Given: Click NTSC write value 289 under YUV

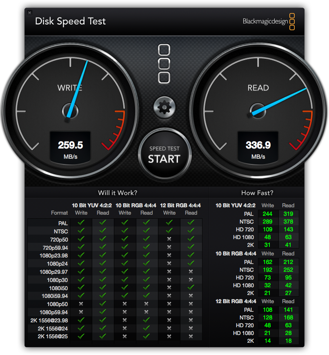Looking at the screenshot, I should point(267,222).
